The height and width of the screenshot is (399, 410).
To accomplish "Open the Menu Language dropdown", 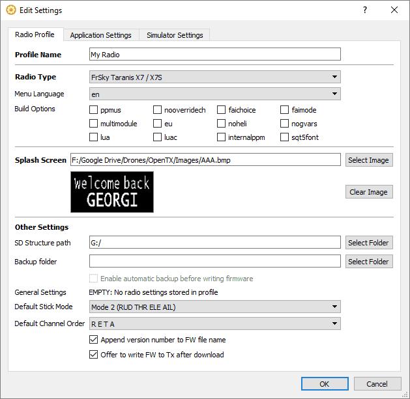I will (x=215, y=94).
